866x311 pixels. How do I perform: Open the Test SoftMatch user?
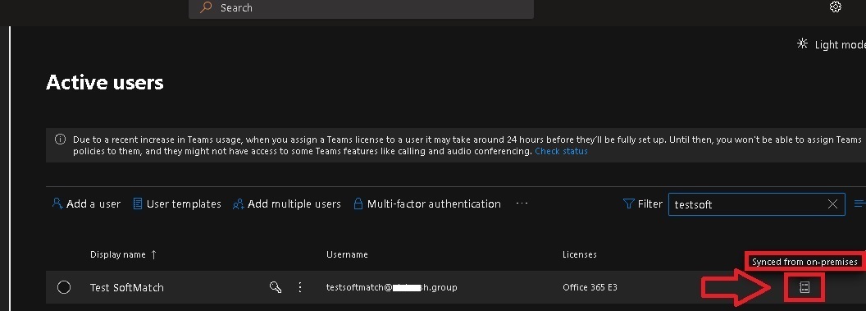pyautogui.click(x=127, y=287)
